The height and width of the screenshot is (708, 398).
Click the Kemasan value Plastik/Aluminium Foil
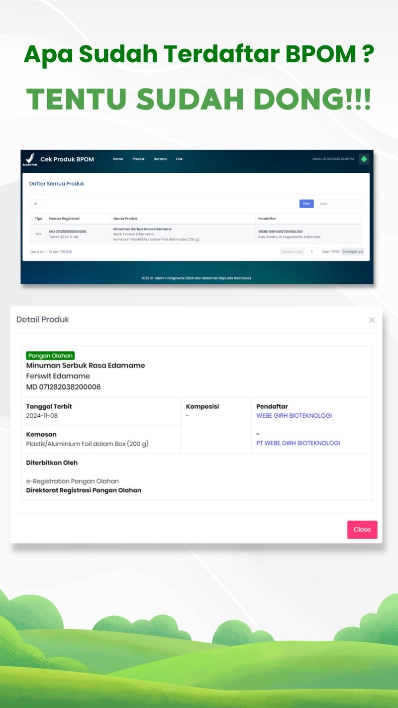[87, 444]
